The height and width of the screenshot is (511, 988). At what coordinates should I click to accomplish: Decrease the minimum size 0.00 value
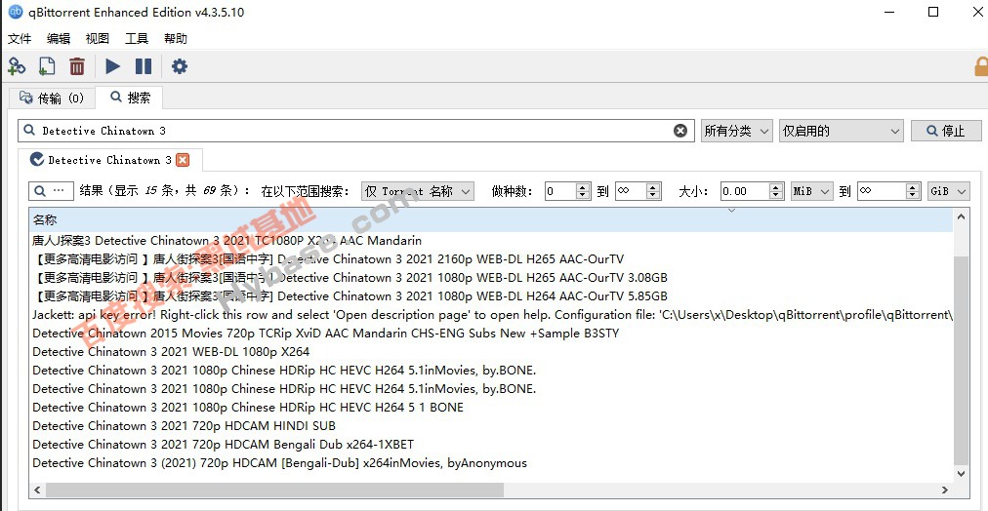point(776,196)
